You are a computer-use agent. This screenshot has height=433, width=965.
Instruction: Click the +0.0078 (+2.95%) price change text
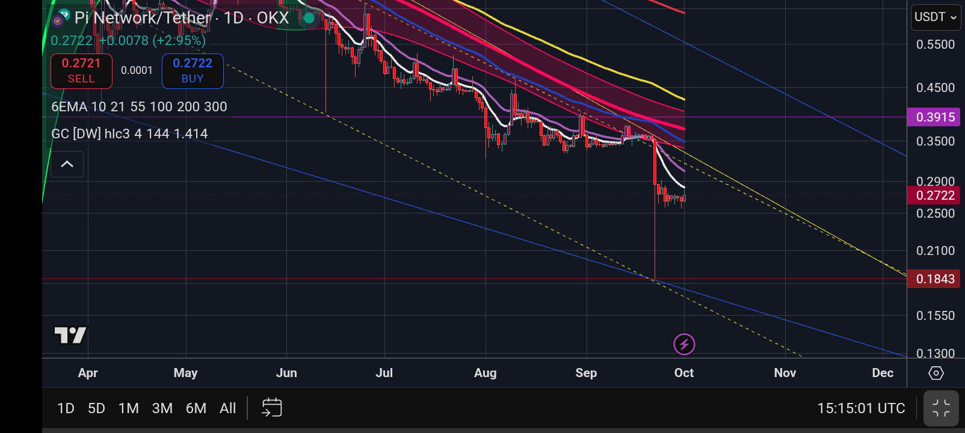click(153, 40)
